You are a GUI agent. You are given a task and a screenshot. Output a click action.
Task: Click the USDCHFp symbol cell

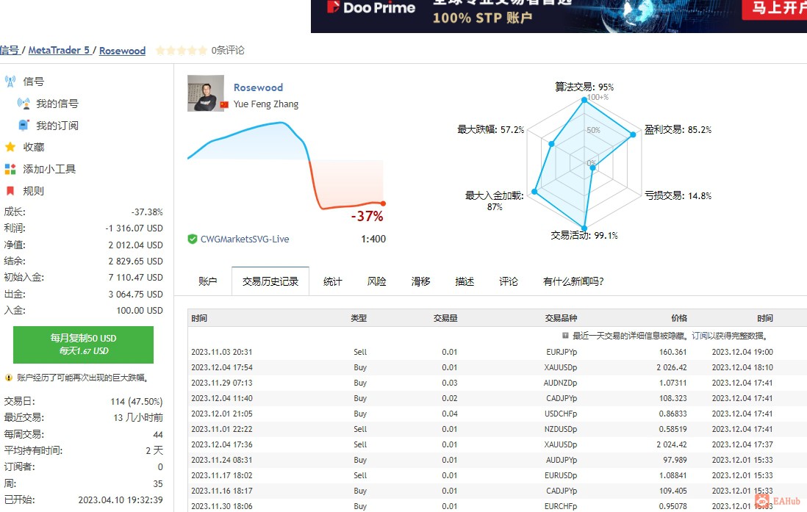[561, 414]
